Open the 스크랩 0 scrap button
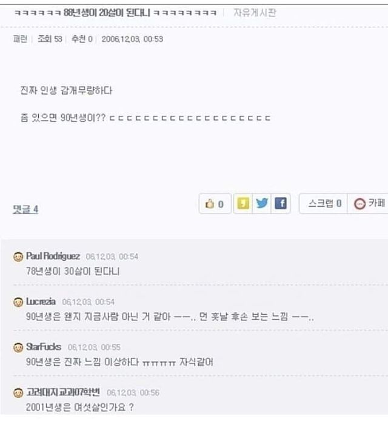The width and height of the screenshot is (388, 427). point(324,203)
